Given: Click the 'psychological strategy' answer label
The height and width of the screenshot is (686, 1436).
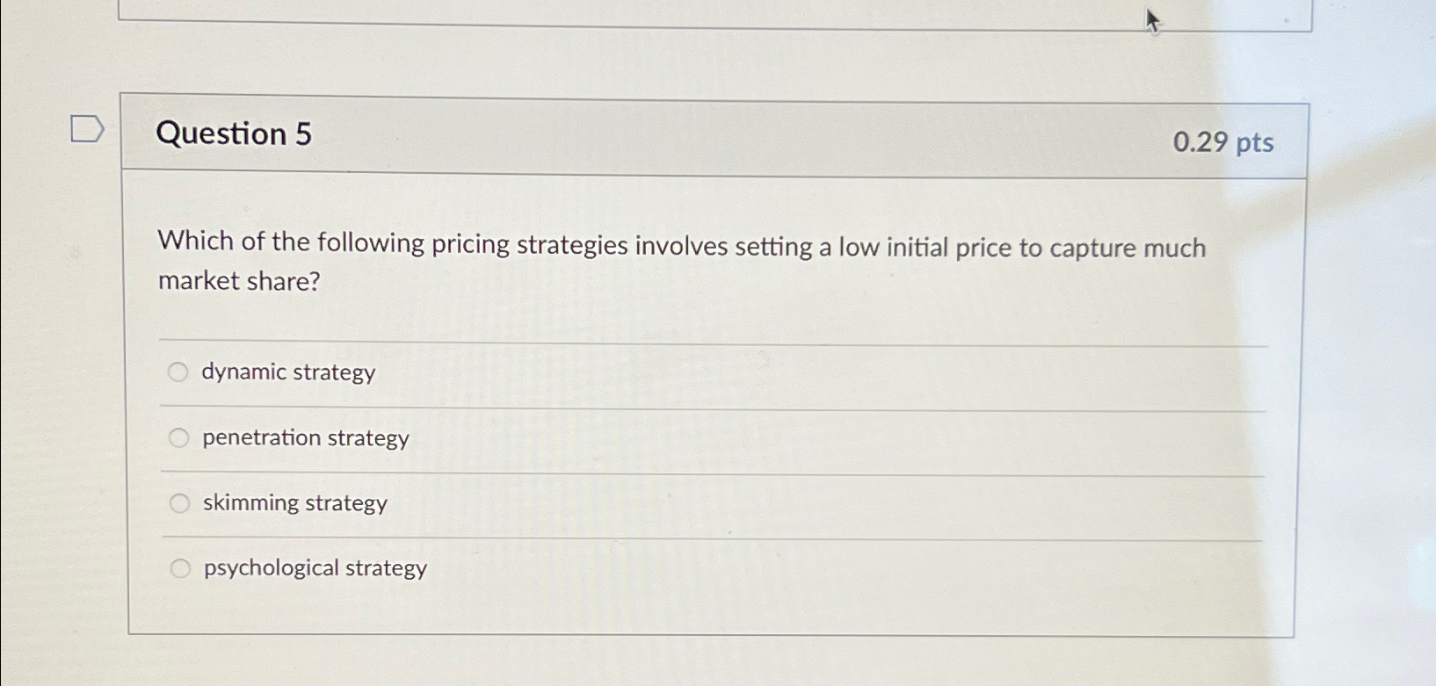Looking at the screenshot, I should [315, 568].
